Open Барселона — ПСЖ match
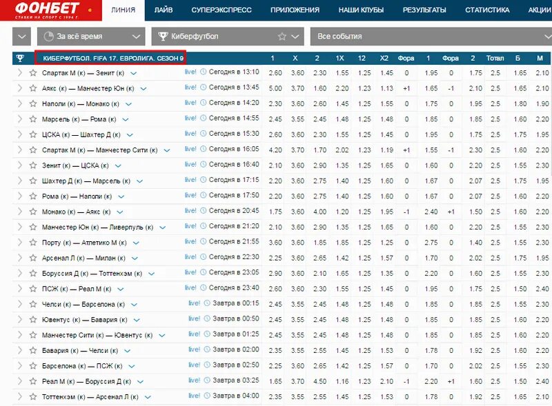 click(82, 366)
